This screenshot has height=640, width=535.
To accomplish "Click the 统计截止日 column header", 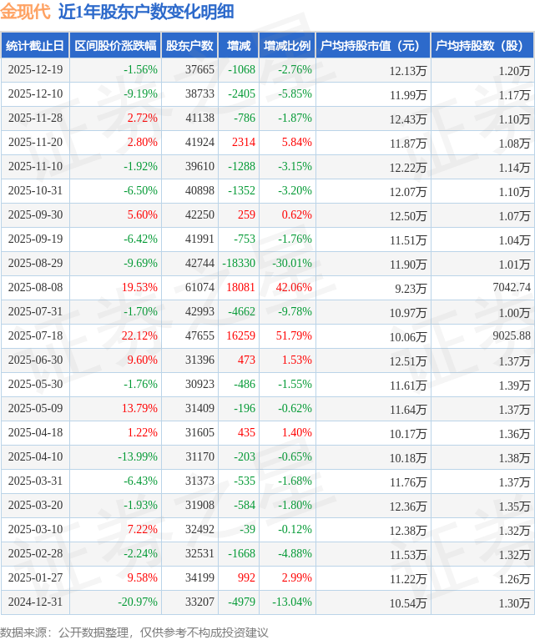I will (34, 46).
